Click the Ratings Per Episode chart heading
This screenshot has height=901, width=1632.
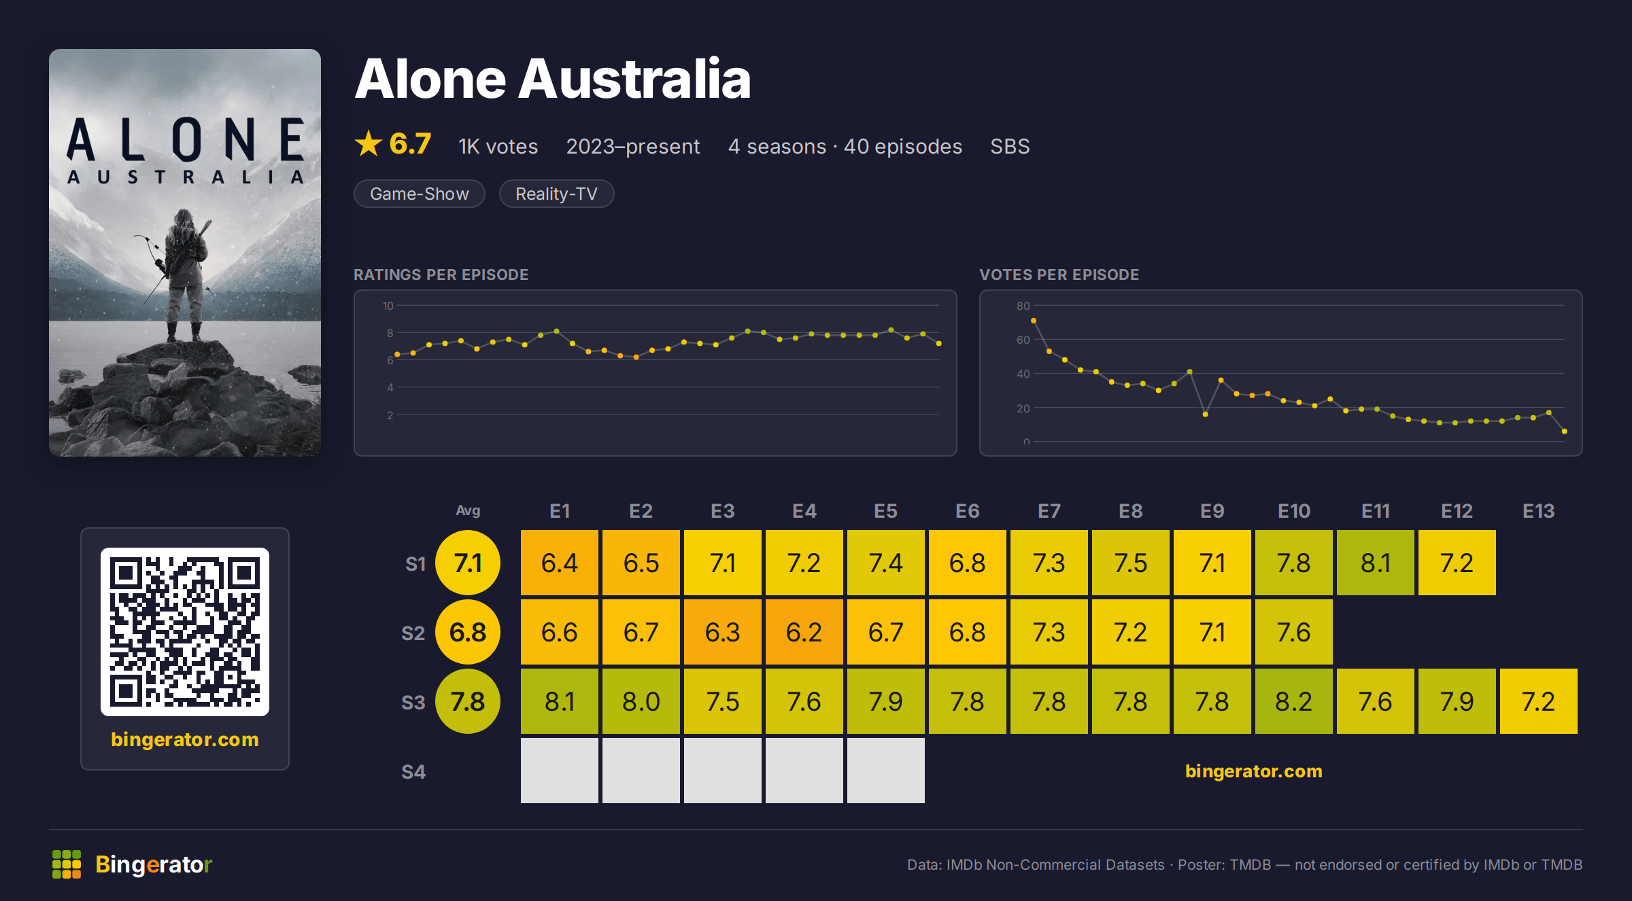click(441, 275)
